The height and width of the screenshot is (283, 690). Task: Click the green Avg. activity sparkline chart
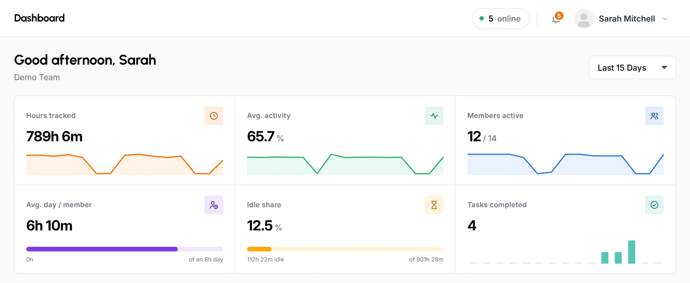345,164
